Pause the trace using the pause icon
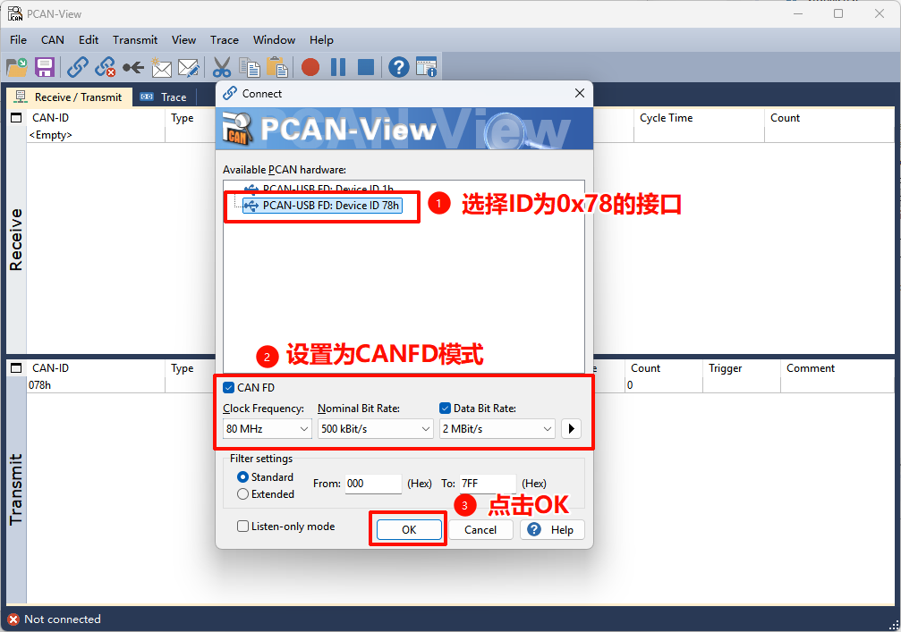The height and width of the screenshot is (632, 901). click(x=337, y=67)
